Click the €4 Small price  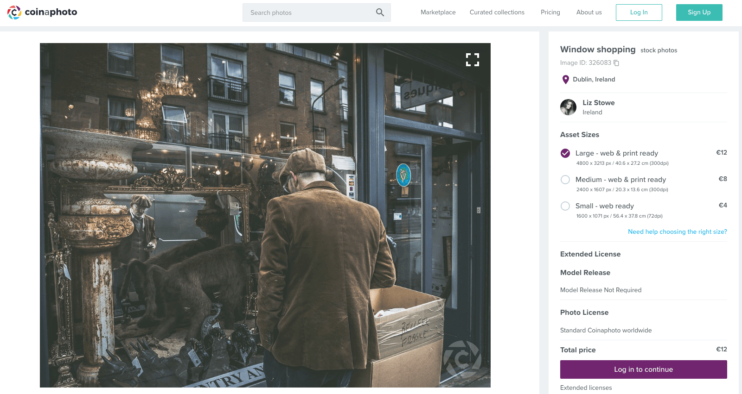723,205
